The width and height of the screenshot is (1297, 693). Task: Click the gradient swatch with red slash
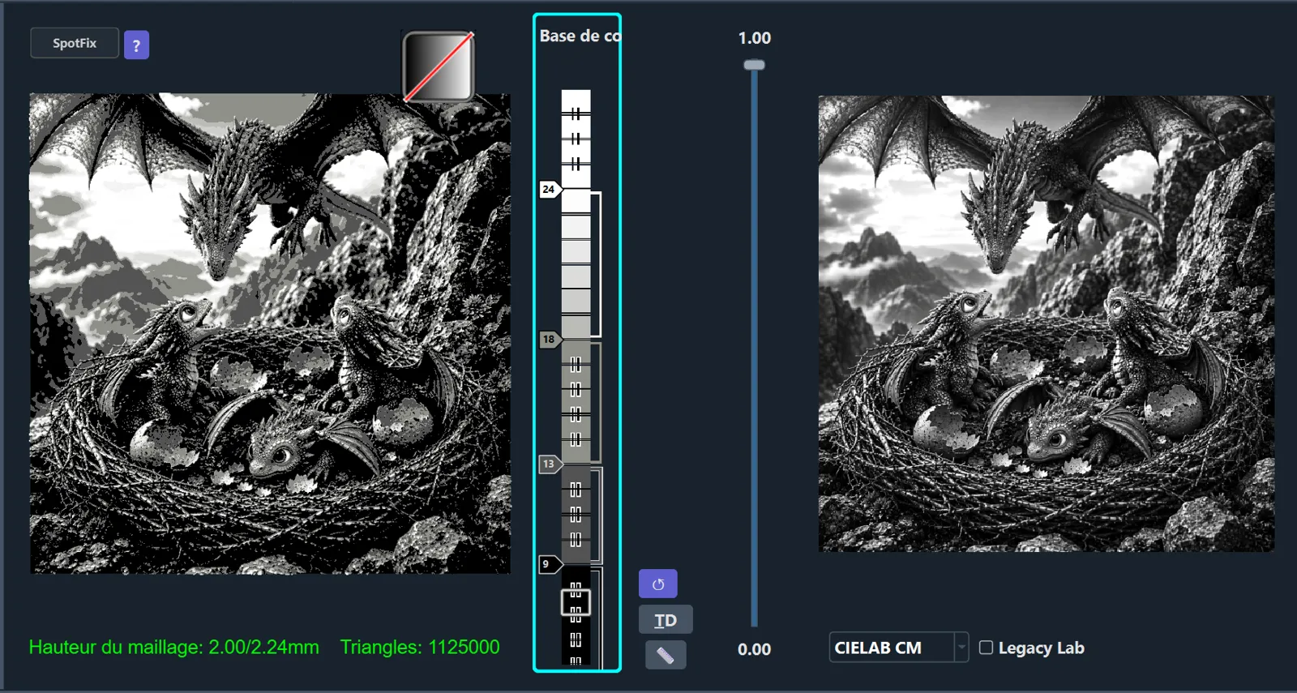click(x=439, y=66)
